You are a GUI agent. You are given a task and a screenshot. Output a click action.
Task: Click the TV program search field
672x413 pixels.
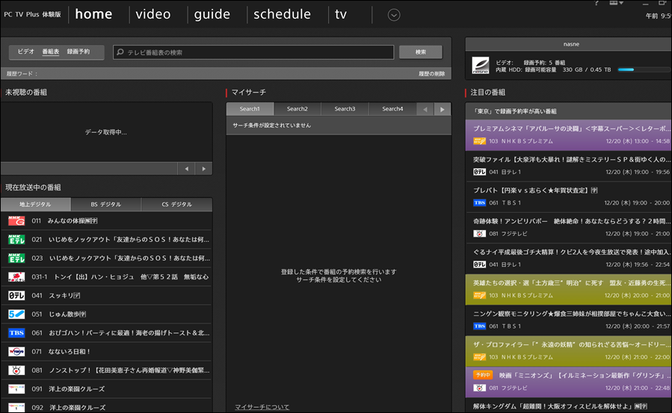pos(253,52)
